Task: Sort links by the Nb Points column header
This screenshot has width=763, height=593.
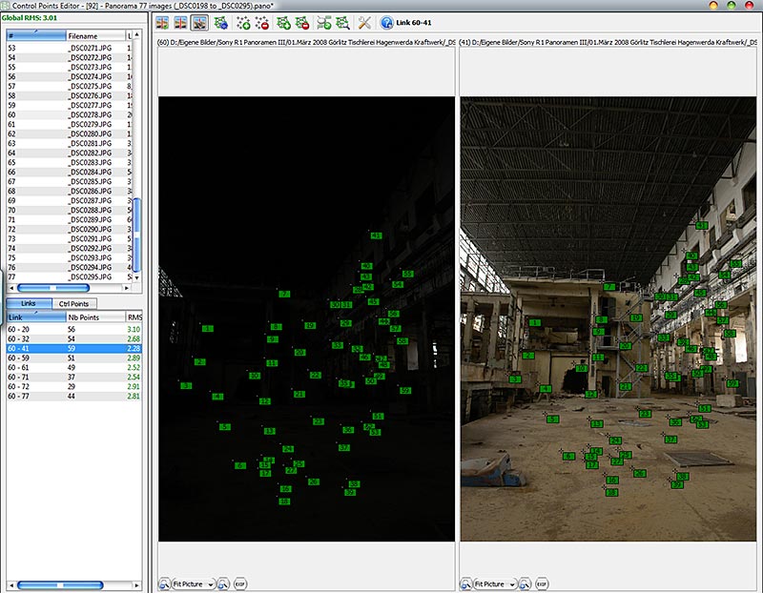Action: coord(83,317)
